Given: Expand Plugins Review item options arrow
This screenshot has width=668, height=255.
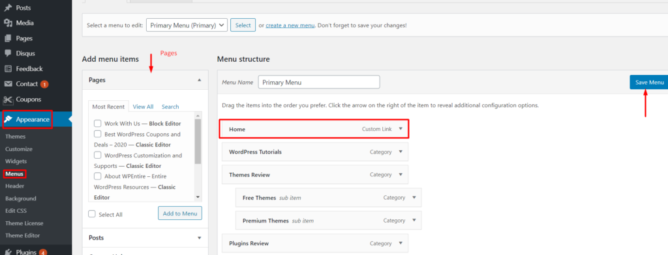Looking at the screenshot, I should pos(401,243).
